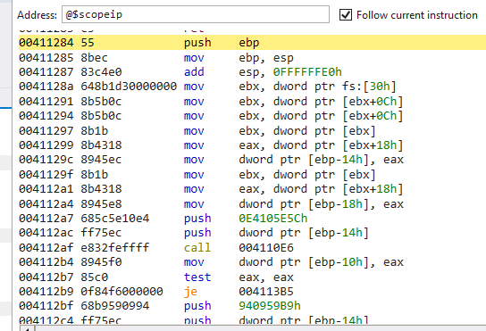Select line at address 00411291
486x331 pixels.
[x=252, y=101]
